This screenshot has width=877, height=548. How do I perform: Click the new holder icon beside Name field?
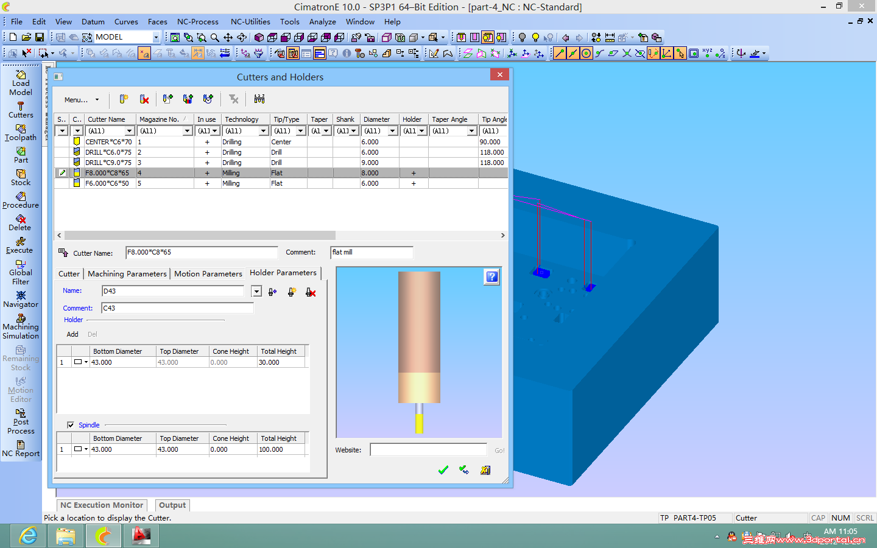click(292, 292)
